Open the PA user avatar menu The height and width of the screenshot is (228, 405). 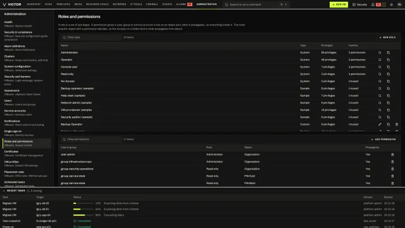(399, 5)
